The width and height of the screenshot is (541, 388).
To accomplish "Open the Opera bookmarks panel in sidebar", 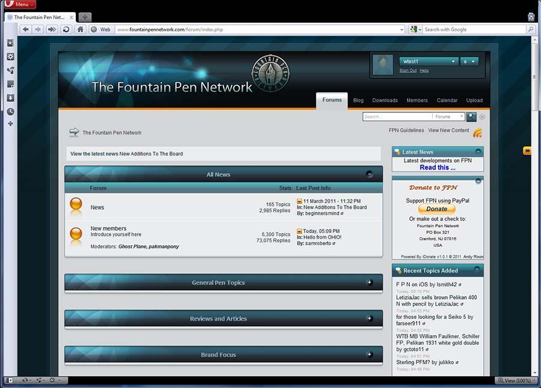I will click(x=10, y=43).
